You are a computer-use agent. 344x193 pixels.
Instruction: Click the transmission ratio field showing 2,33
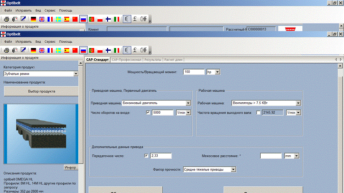161,156
